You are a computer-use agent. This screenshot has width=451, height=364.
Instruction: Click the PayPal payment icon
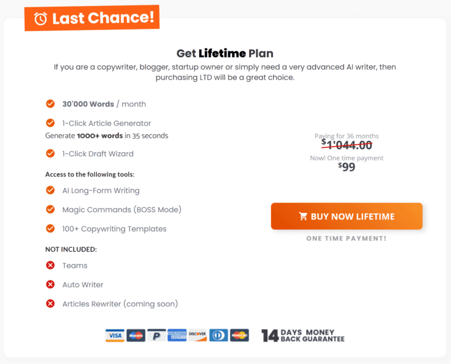click(157, 335)
